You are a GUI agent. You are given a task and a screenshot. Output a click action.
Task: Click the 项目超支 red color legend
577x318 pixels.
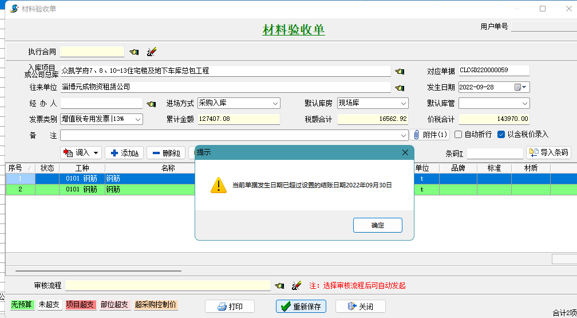pyautogui.click(x=81, y=305)
